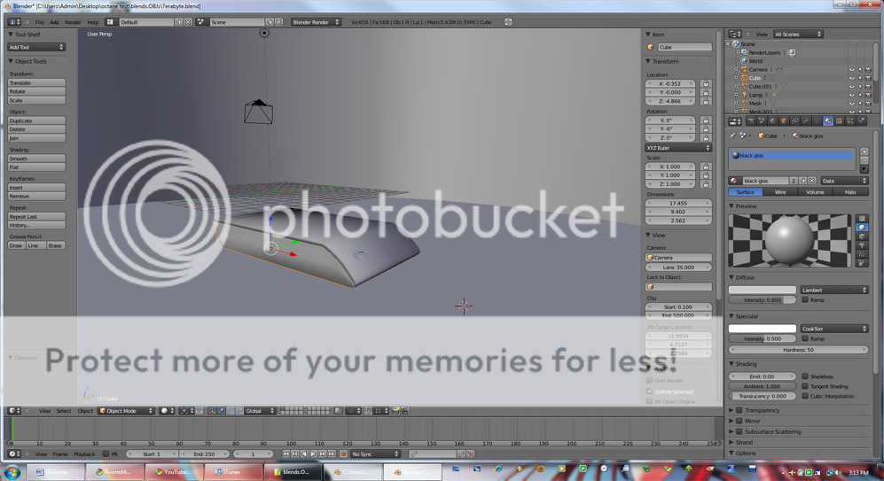
Task: Open the CookTorr specular shader dropdown
Action: 833,329
